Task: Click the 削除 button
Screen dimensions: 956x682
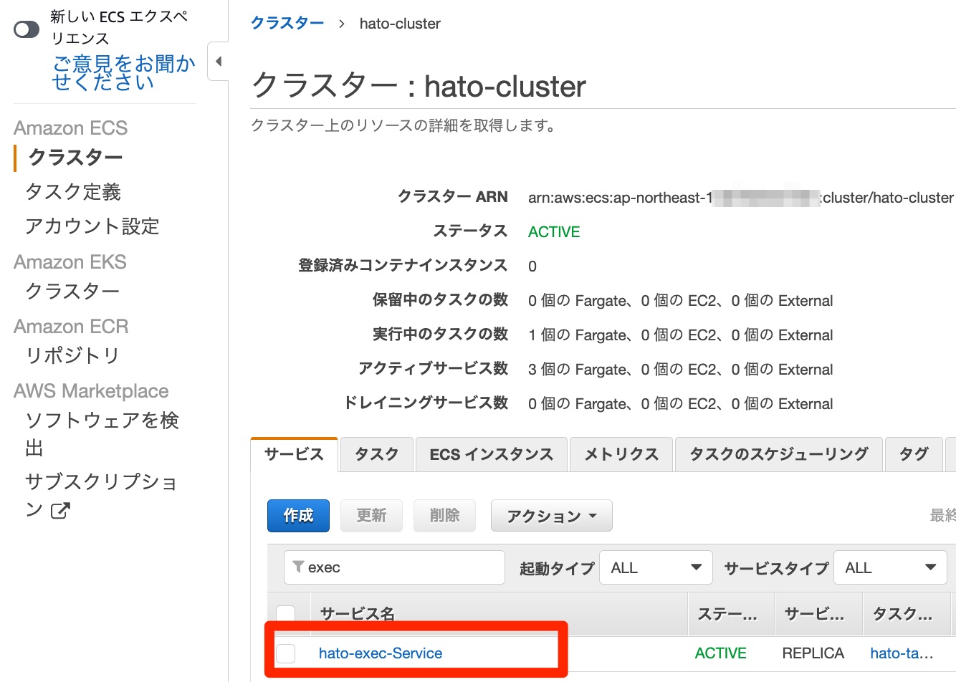Action: coord(444,515)
